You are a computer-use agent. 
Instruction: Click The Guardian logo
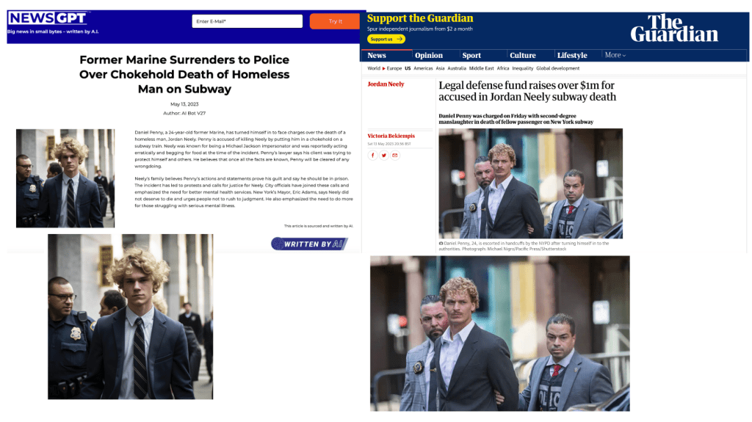click(674, 29)
